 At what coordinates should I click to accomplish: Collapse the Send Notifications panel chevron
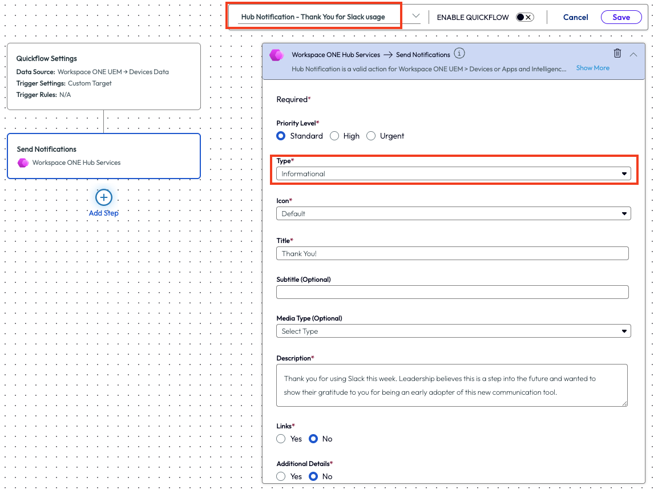[633, 54]
